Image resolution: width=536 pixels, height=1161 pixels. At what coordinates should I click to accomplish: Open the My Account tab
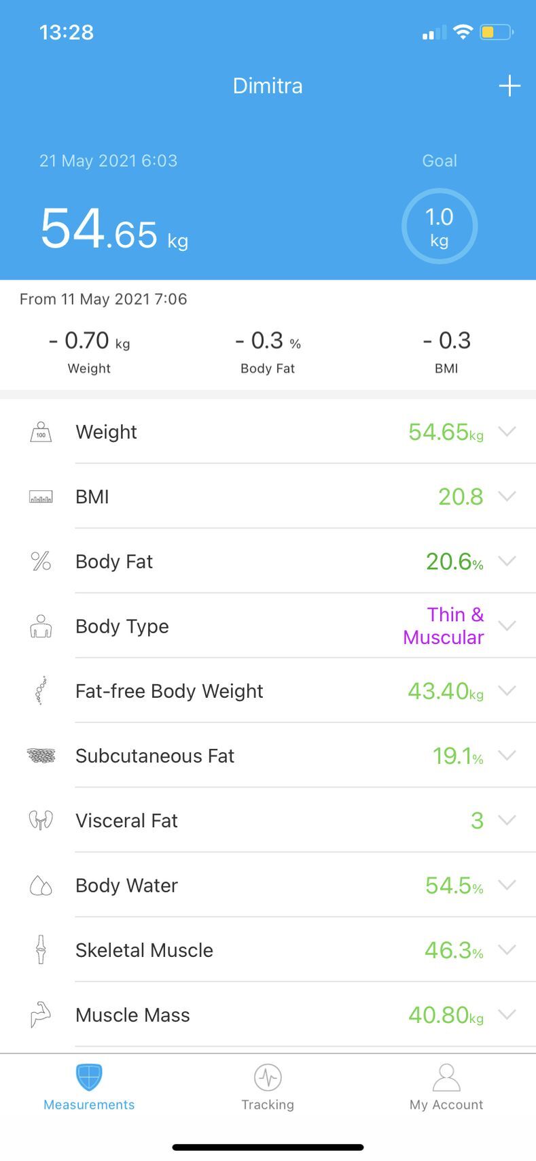(446, 1088)
